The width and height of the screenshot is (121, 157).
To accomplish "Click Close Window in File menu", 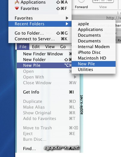I will (x=48, y=83).
